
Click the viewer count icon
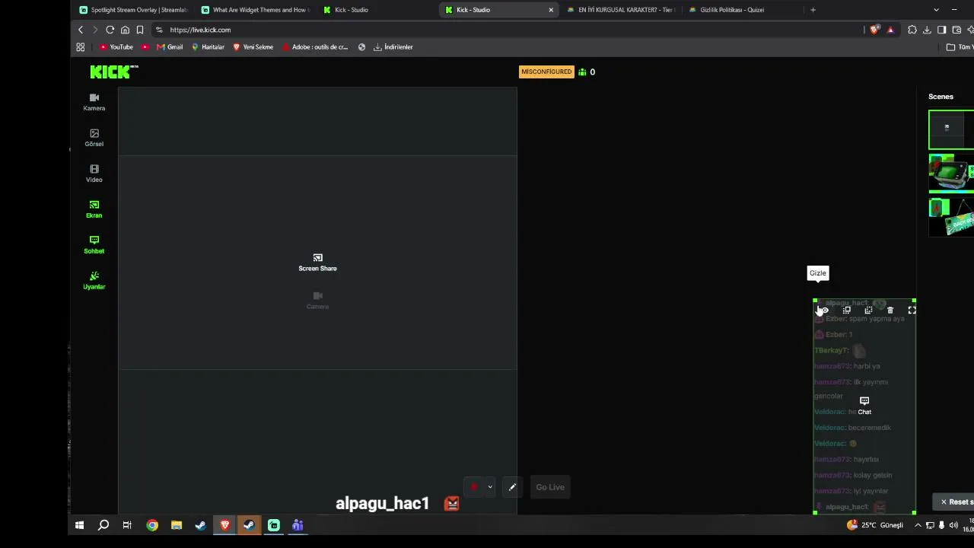click(582, 72)
